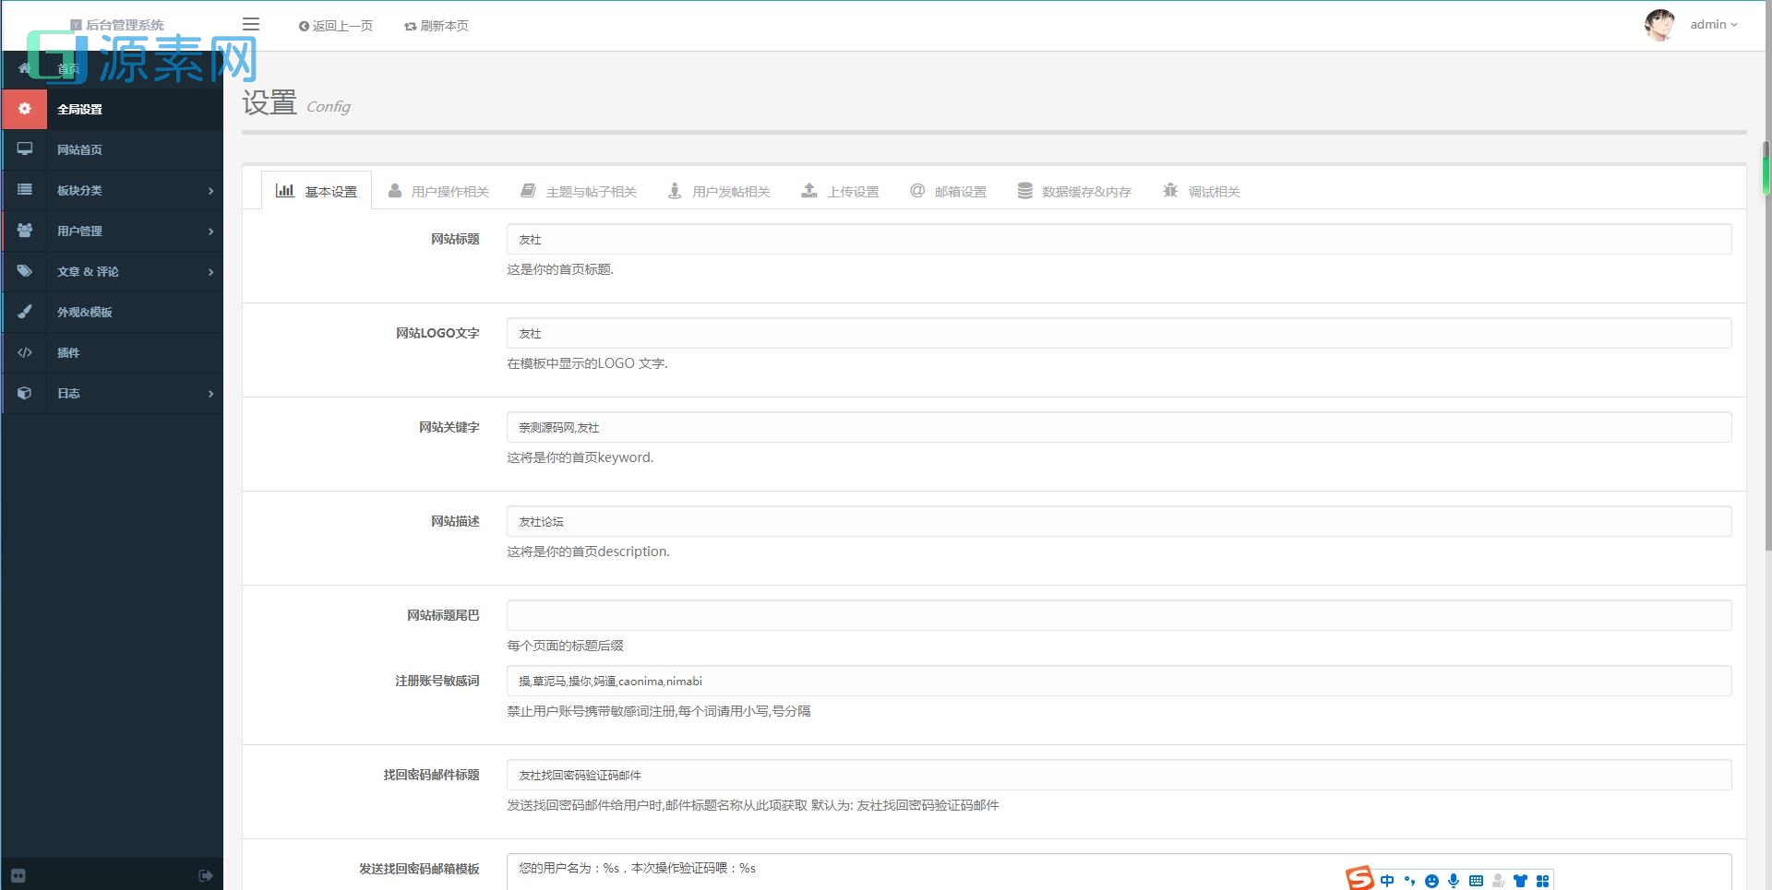1772x890 pixels.
Task: Toggle Sogou input method Chinese/English mode
Action: pyautogui.click(x=1387, y=881)
